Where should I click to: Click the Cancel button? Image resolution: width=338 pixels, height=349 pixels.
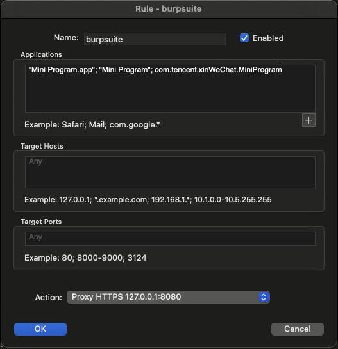tap(298, 329)
